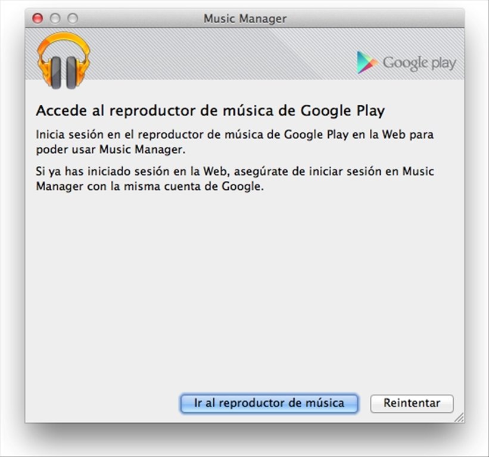This screenshot has width=489, height=457.
Task: Click the "Music Manager" window title text
Action: coord(245,18)
